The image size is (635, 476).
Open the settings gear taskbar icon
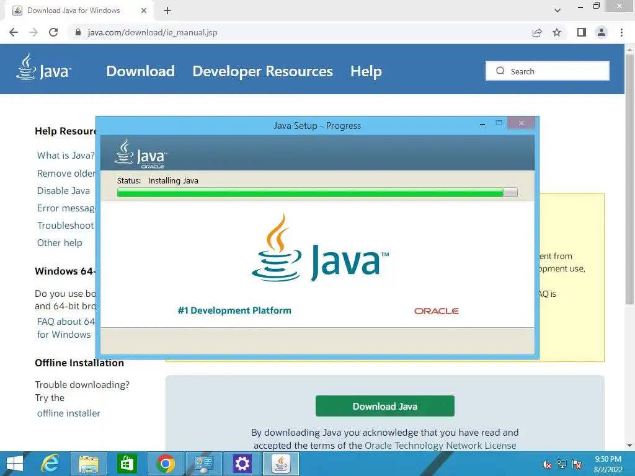pyautogui.click(x=242, y=464)
